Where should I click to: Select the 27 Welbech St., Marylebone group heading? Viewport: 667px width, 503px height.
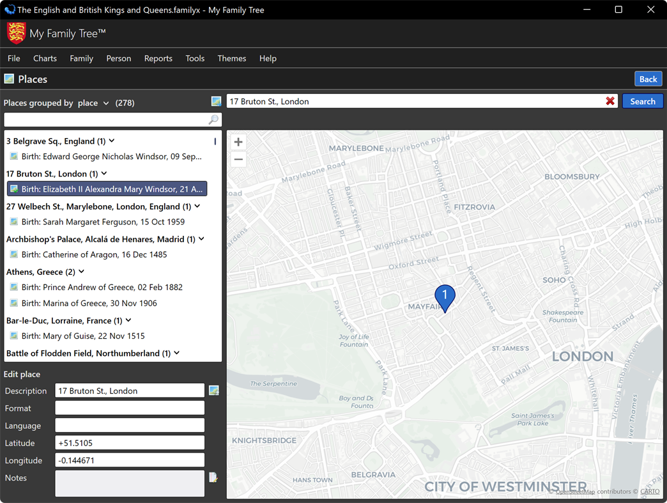(98, 206)
